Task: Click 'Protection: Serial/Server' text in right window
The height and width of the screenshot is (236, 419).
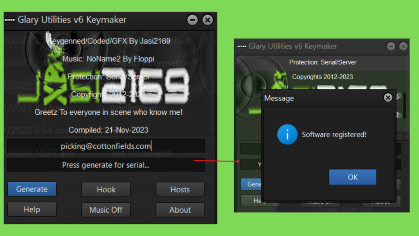Action: point(322,62)
